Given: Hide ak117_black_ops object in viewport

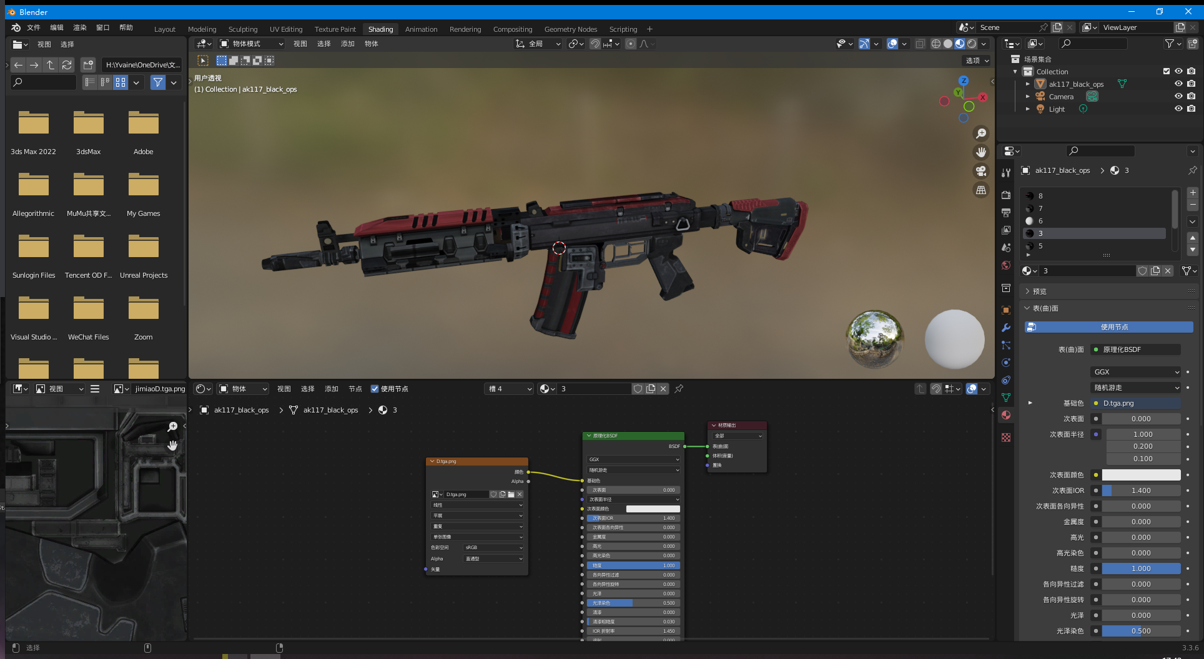Looking at the screenshot, I should (1178, 84).
